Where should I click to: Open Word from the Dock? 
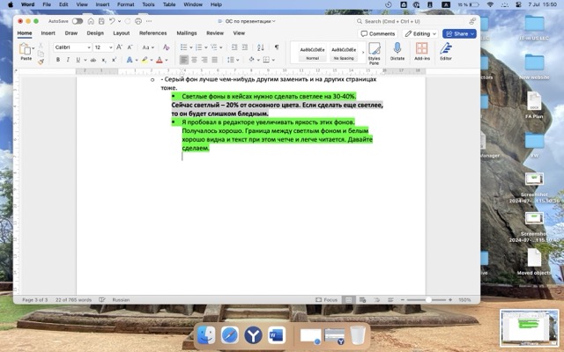click(x=276, y=335)
